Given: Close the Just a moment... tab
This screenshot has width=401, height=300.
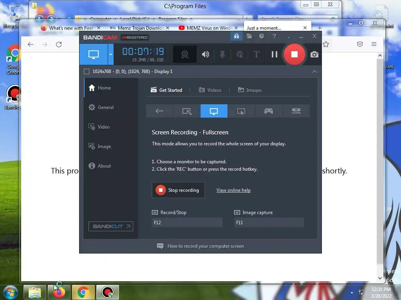Looking at the screenshot, I should pyautogui.click(x=305, y=28).
